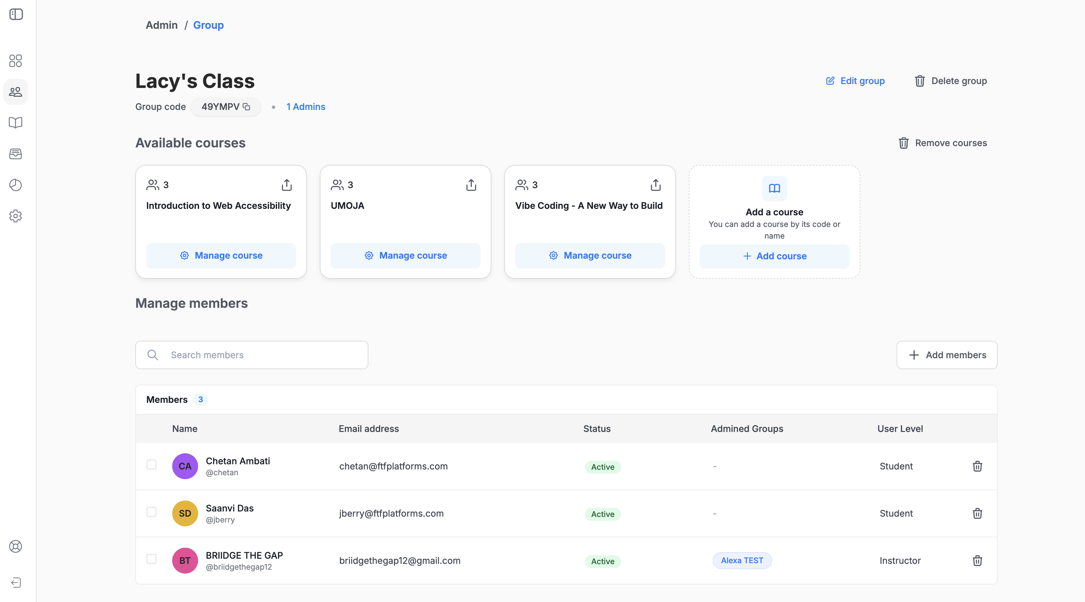Open the dashboard from the sidebar
The width and height of the screenshot is (1085, 602).
pyautogui.click(x=16, y=61)
